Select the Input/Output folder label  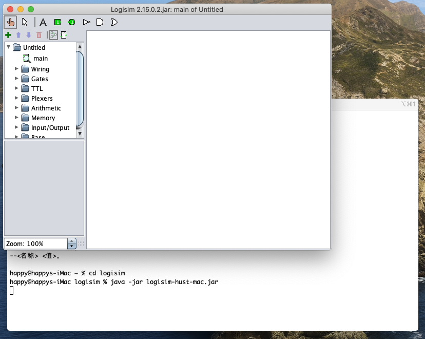pos(50,128)
